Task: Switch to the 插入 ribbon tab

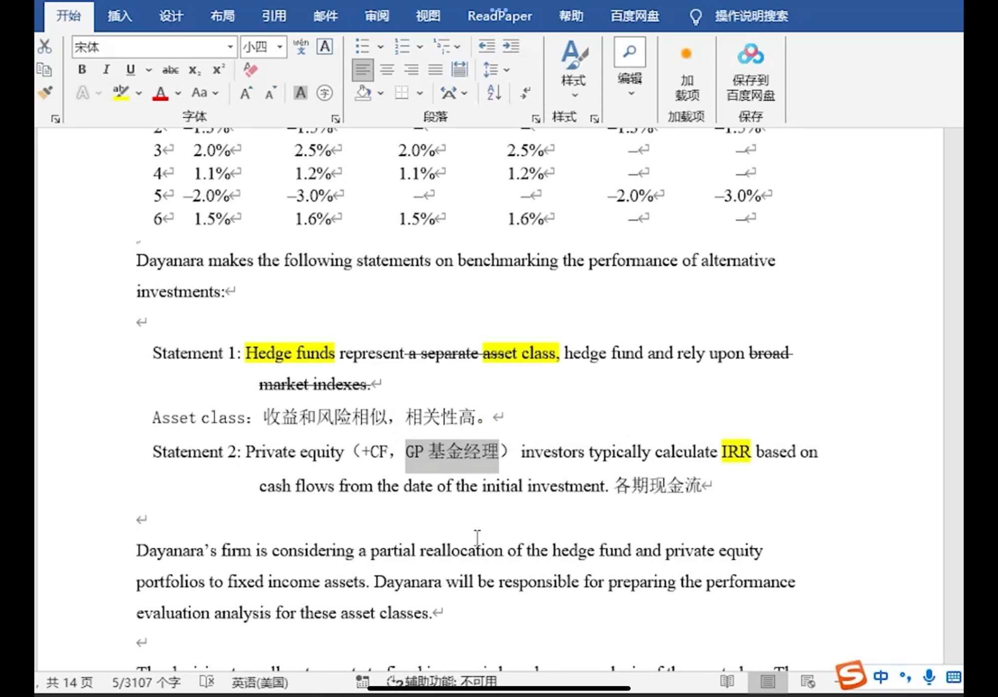Action: coord(120,16)
